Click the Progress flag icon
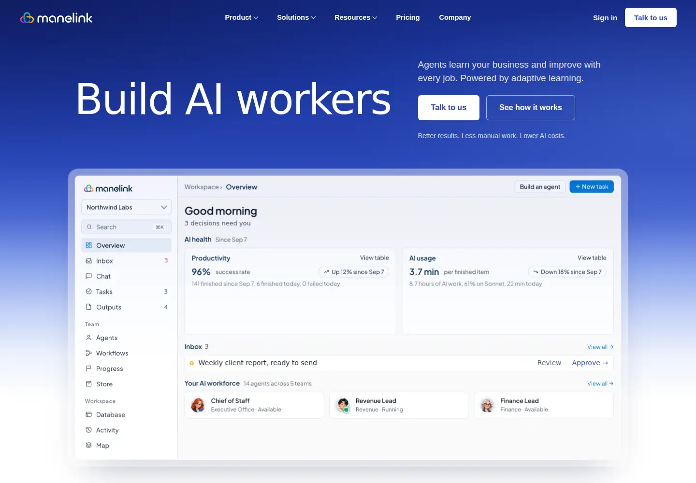 tap(89, 369)
